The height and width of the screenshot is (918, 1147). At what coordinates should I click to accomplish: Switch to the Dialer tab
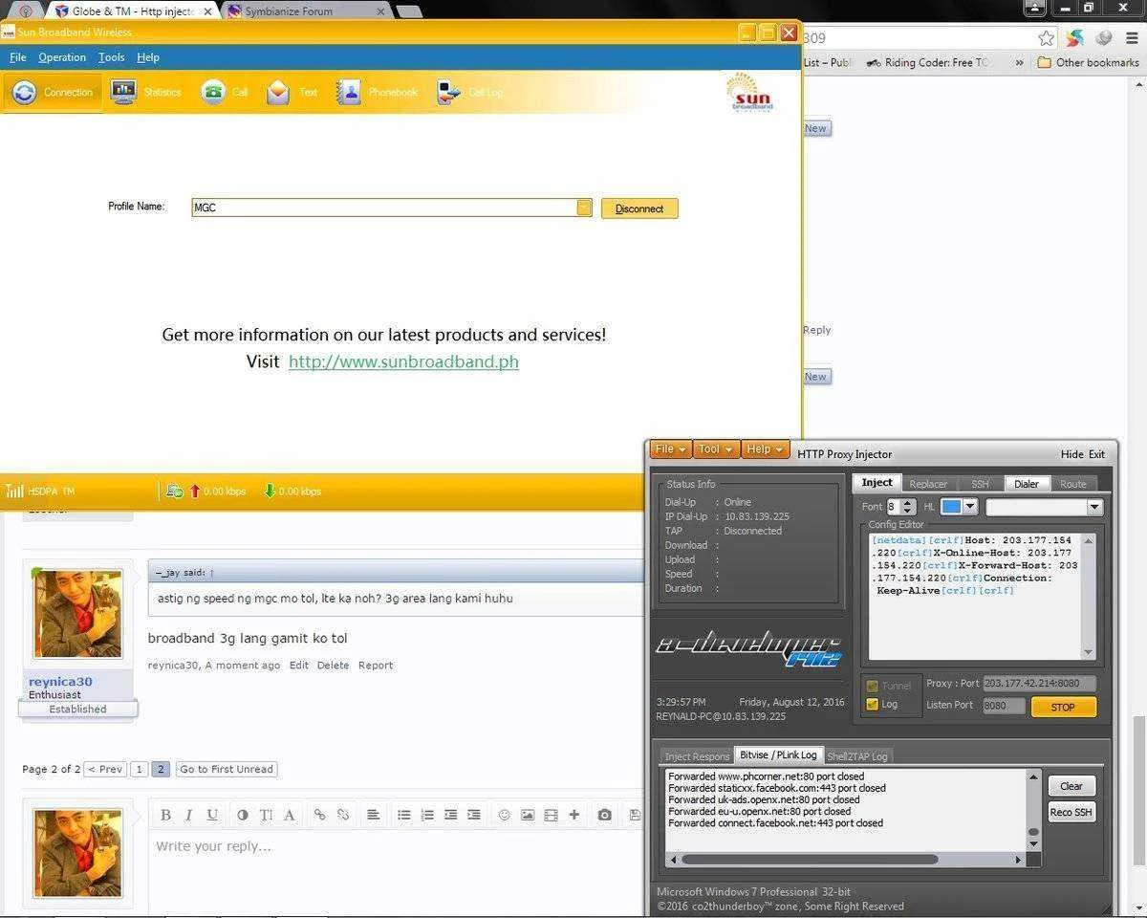(x=1027, y=484)
